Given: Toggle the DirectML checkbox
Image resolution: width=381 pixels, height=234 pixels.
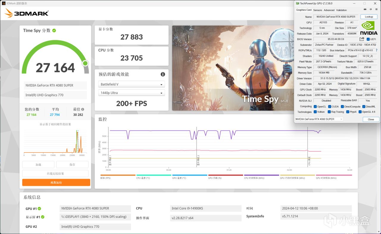Looking at the screenshot, I should pos(364,106).
